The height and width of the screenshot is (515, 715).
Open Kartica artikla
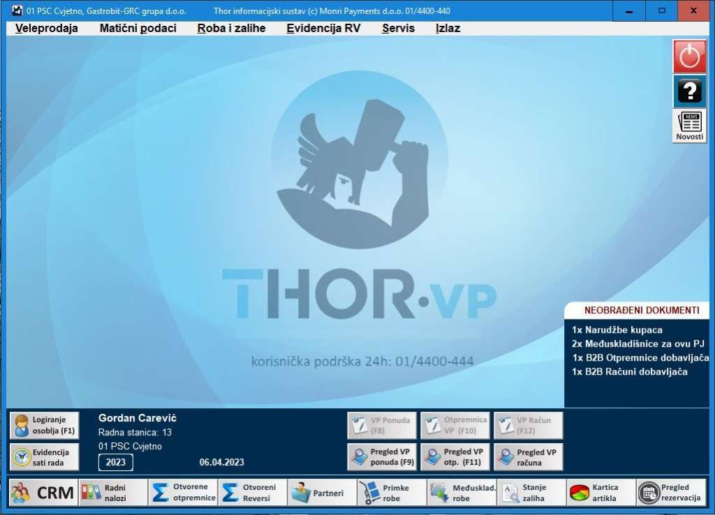click(x=601, y=493)
